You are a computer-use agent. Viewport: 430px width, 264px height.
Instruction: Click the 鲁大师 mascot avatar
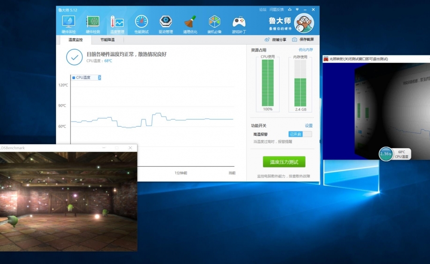[x=304, y=23]
